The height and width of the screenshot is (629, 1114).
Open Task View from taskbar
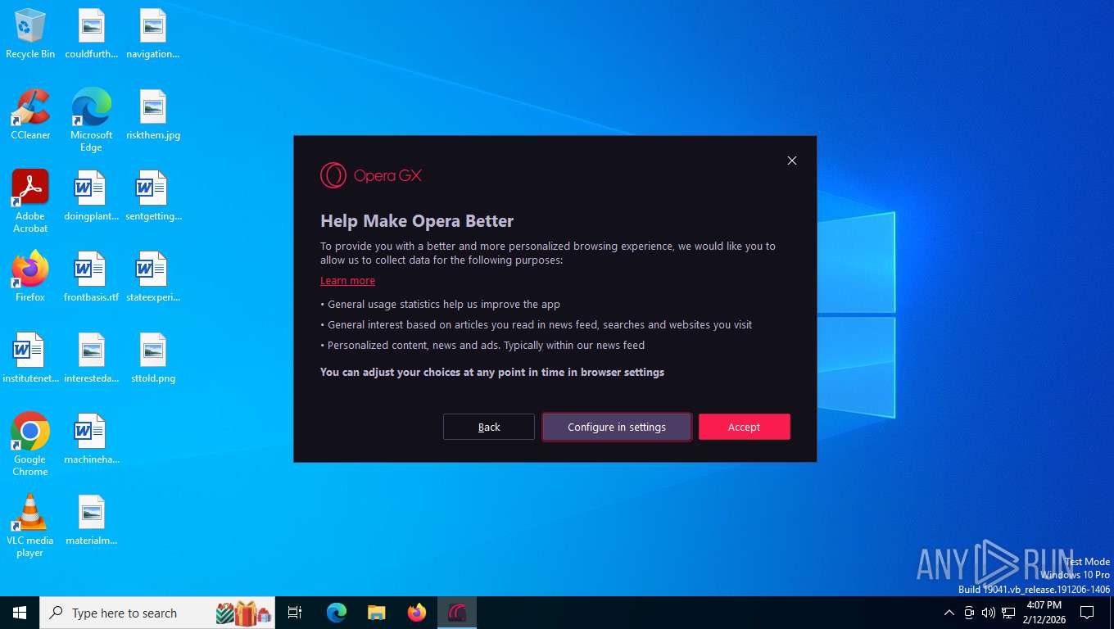click(295, 613)
